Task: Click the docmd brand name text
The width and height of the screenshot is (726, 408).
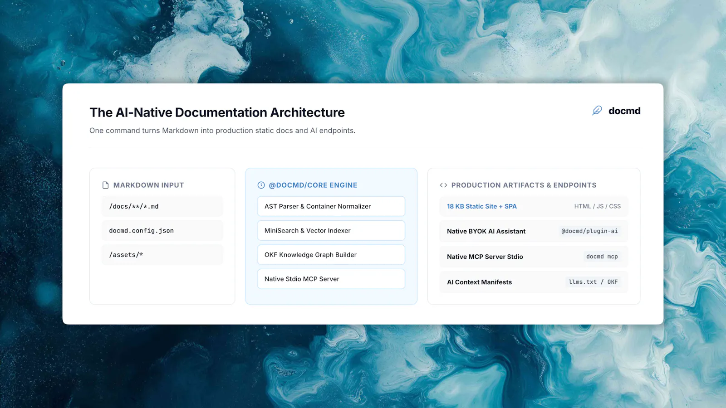Action: (x=624, y=111)
